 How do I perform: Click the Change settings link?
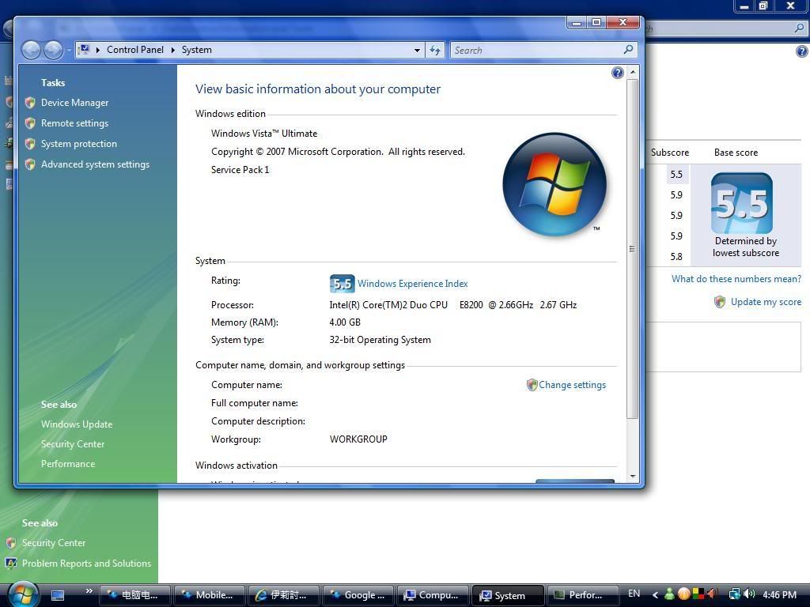[572, 385]
